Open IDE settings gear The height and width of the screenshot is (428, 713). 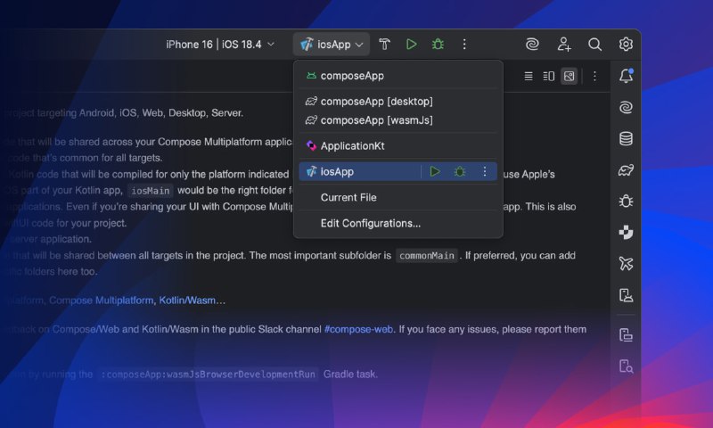click(626, 44)
